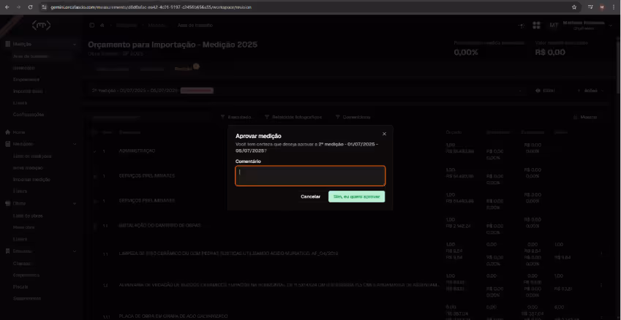Click the R$ 2.142,24 budget value
621x320 pixels.
(x=458, y=226)
